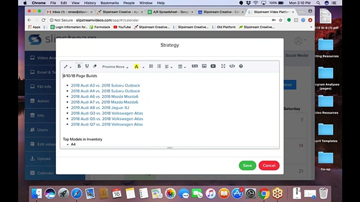Screen dimensions: 360x202
Task: Expand the text color options arrow
Action: click(x=143, y=67)
